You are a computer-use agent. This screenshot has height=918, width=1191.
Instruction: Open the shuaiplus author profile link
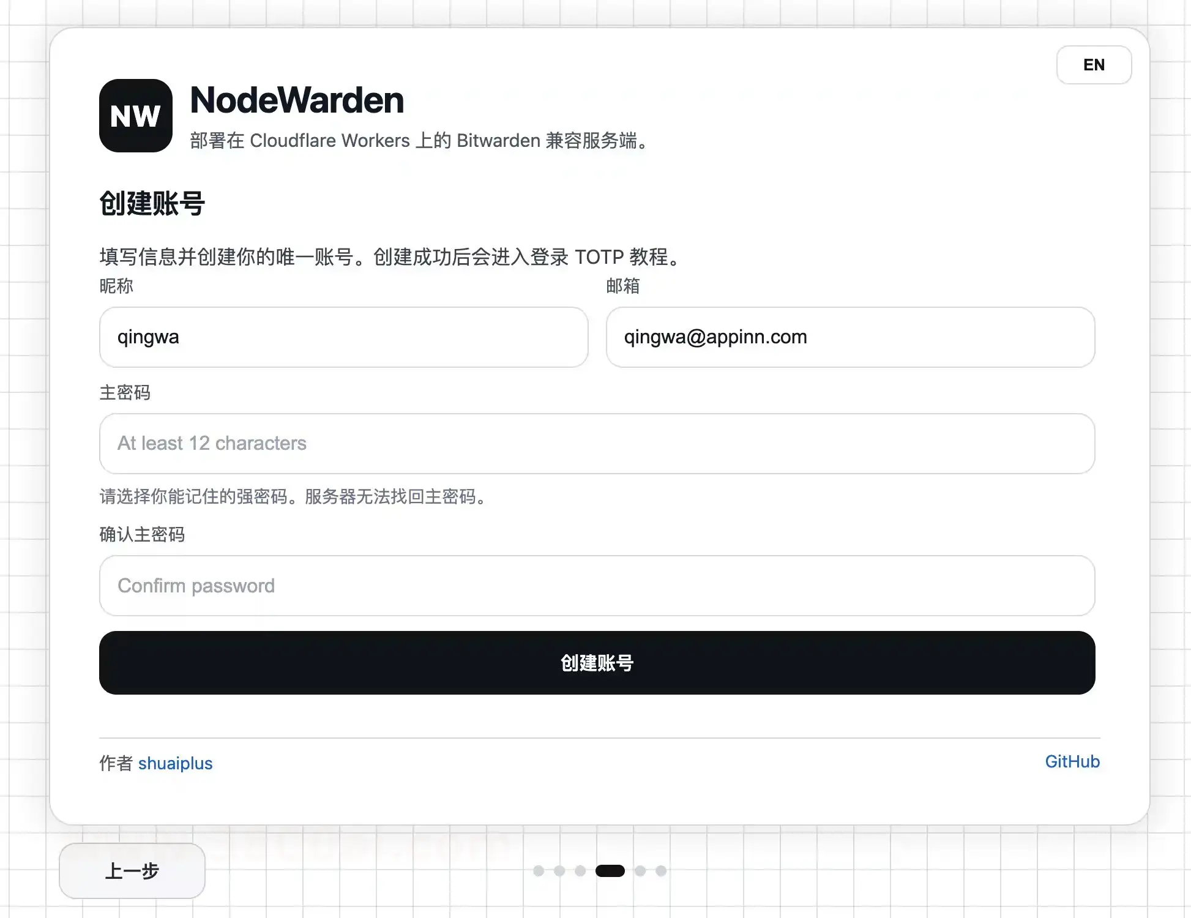pyautogui.click(x=175, y=763)
